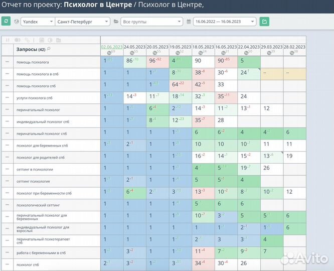
Task: Click the folder icon beside Все группы
Action: click(116, 22)
